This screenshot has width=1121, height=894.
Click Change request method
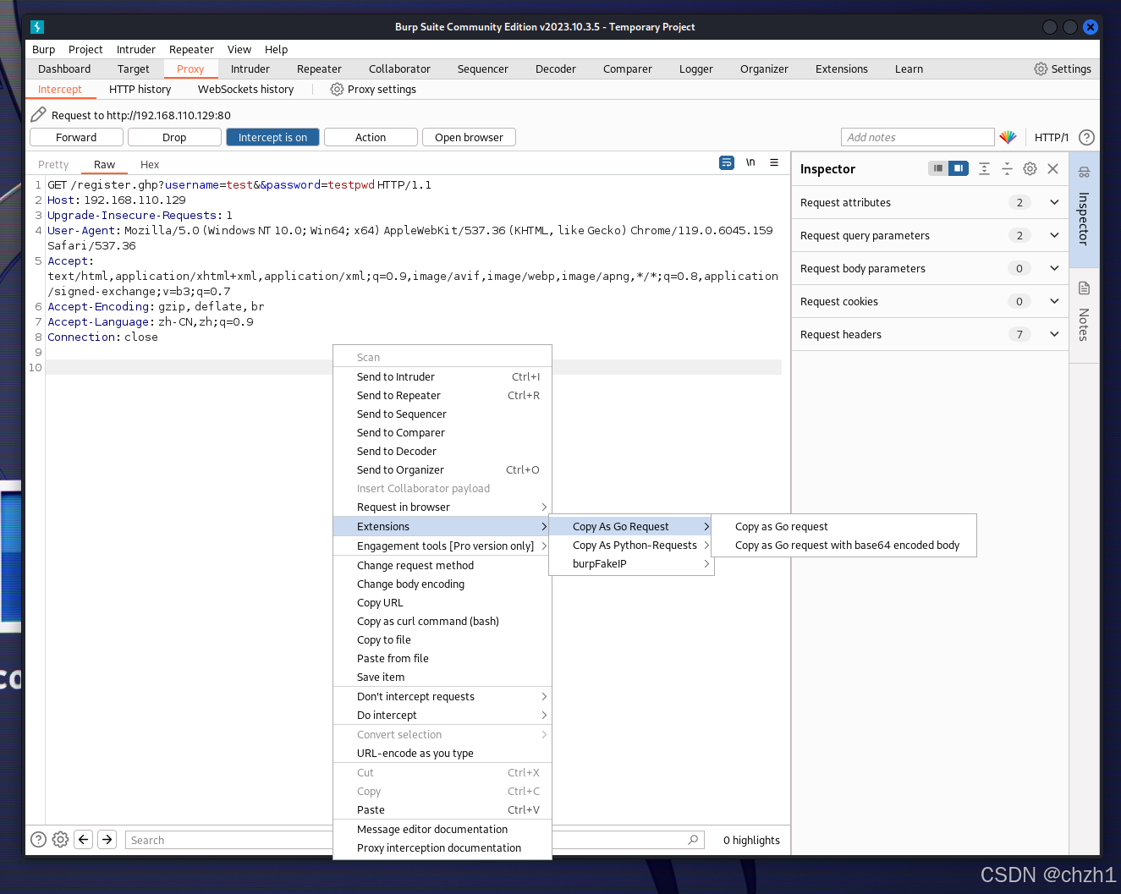pos(442,566)
